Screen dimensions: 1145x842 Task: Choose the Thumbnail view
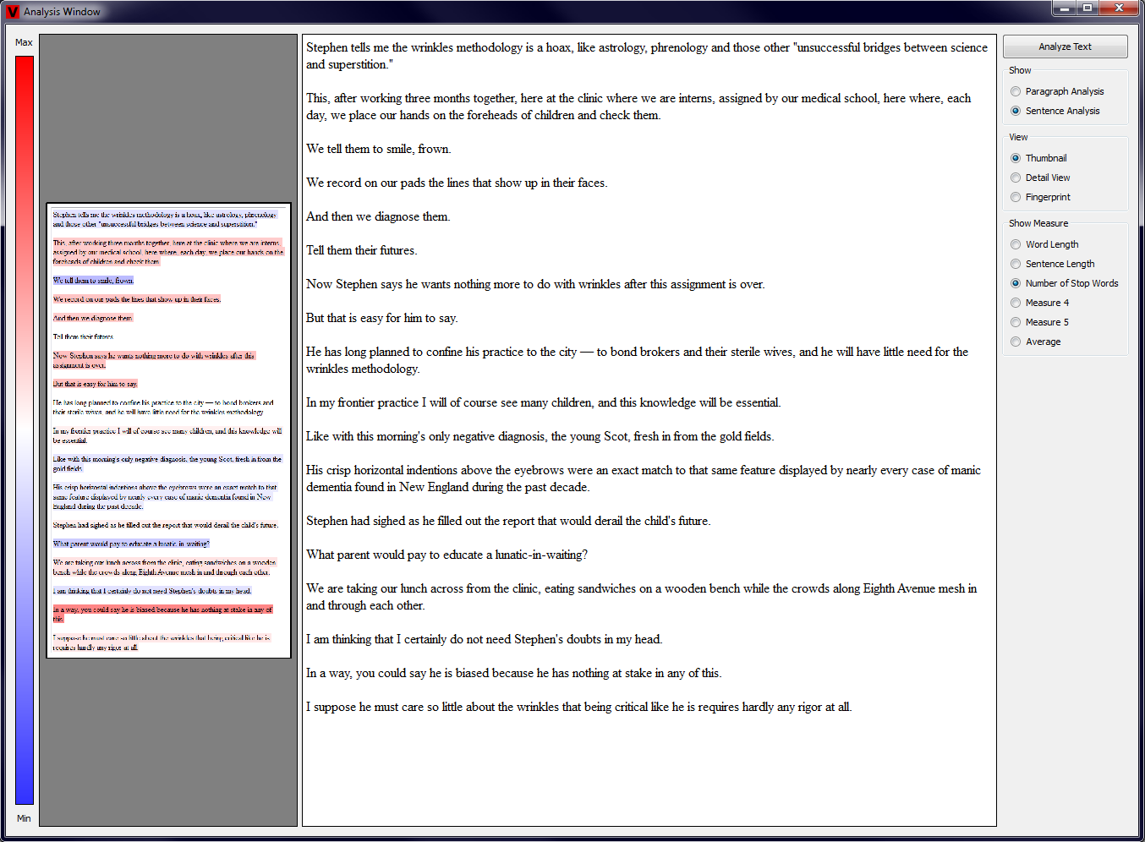(x=1016, y=158)
